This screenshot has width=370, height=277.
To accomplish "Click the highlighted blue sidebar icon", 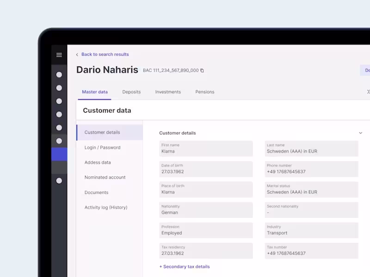I will (x=59, y=154).
